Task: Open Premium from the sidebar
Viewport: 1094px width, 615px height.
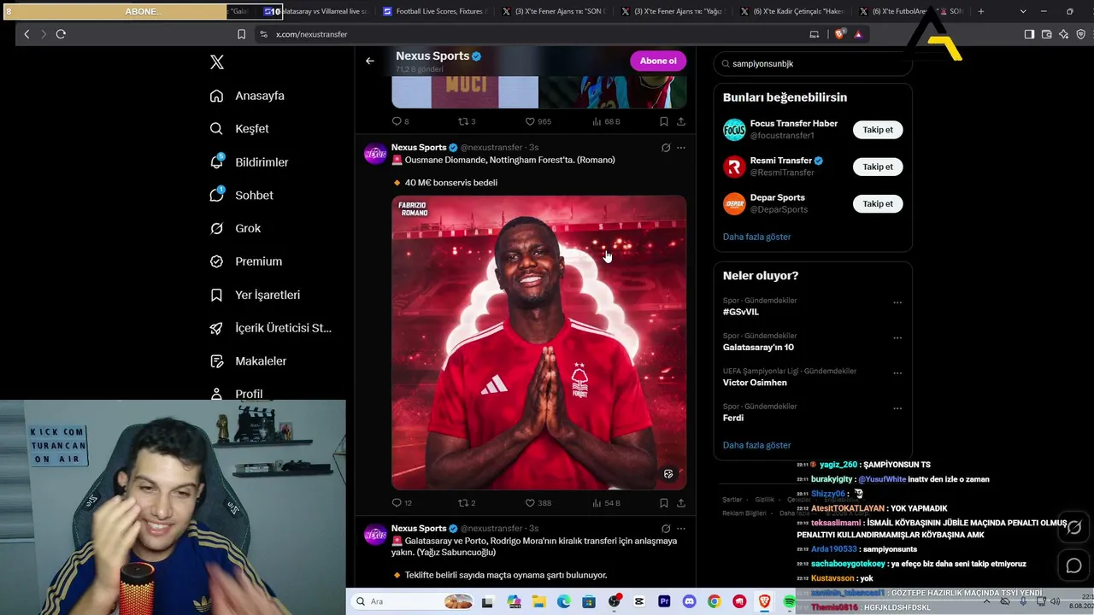Action: click(245, 261)
